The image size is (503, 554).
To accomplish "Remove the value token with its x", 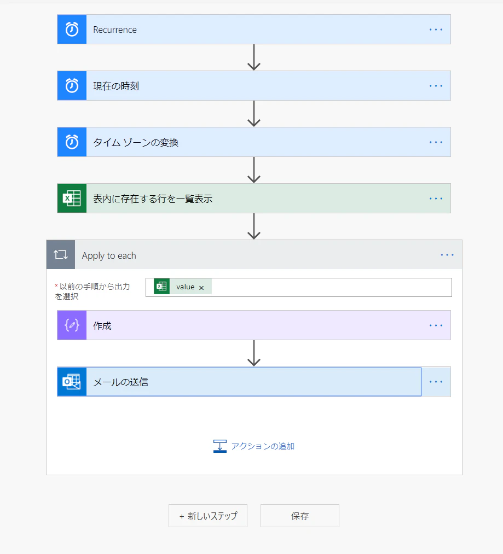I will point(201,288).
